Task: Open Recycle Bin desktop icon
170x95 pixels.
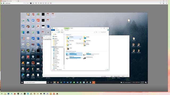Action: 33,57
